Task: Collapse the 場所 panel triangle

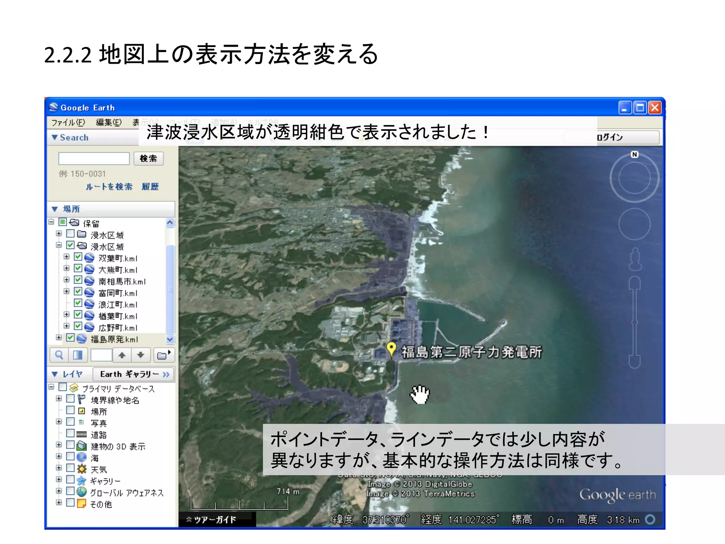Action: pos(55,209)
